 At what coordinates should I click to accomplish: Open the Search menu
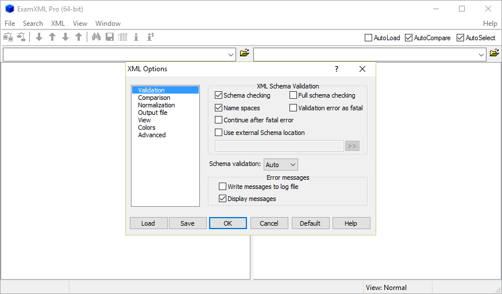point(33,24)
